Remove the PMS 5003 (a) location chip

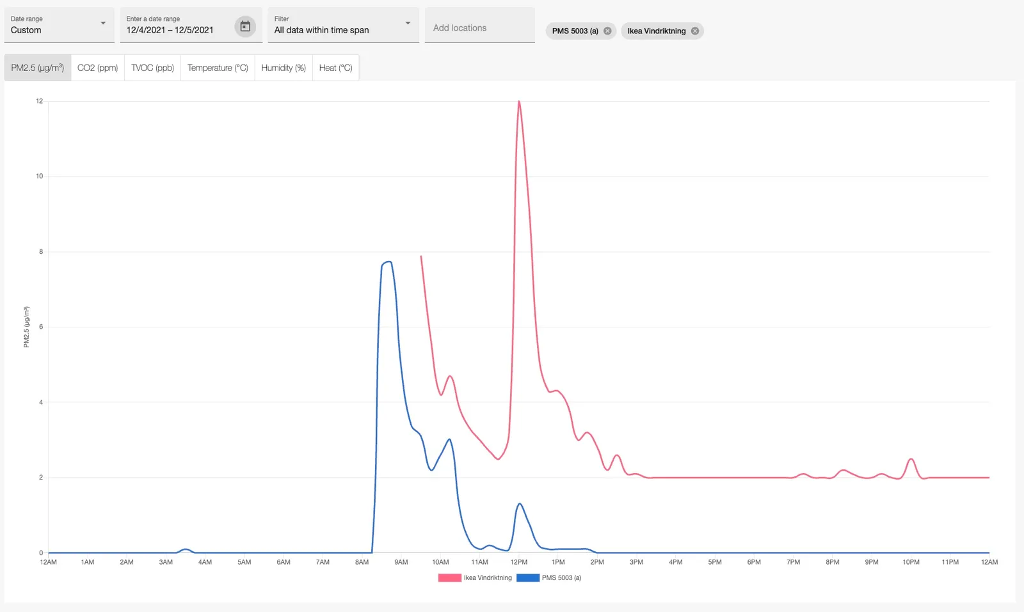click(607, 31)
